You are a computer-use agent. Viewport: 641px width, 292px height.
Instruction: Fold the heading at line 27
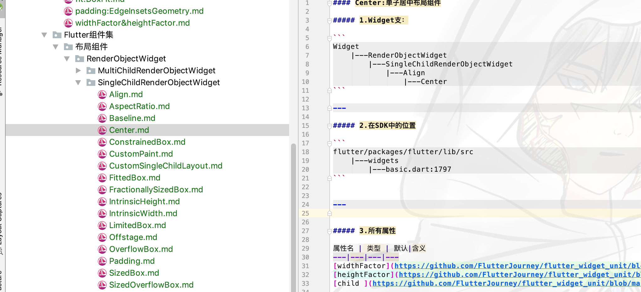point(329,231)
